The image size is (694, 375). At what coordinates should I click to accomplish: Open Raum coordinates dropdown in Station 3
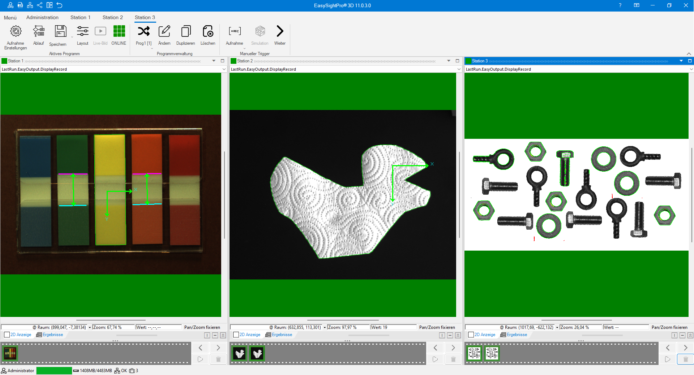tap(557, 327)
